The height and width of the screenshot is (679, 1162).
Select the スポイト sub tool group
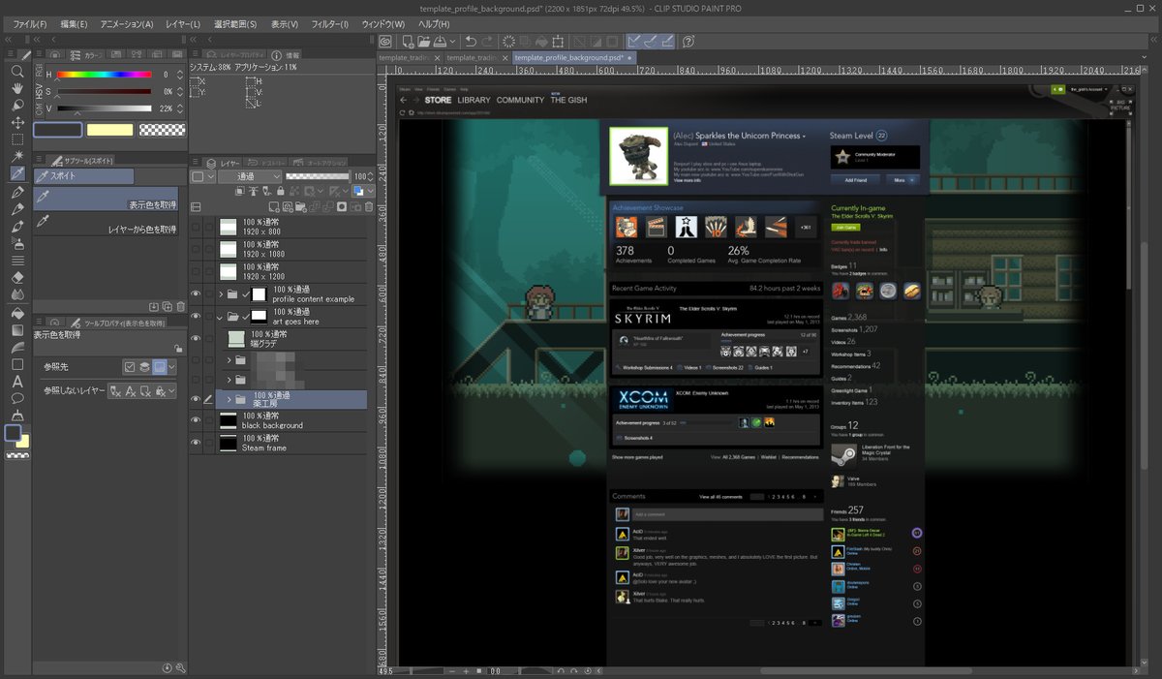pyautogui.click(x=84, y=176)
